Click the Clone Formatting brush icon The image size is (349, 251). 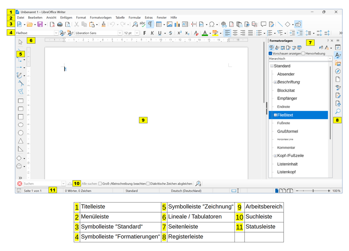[x=104, y=24]
